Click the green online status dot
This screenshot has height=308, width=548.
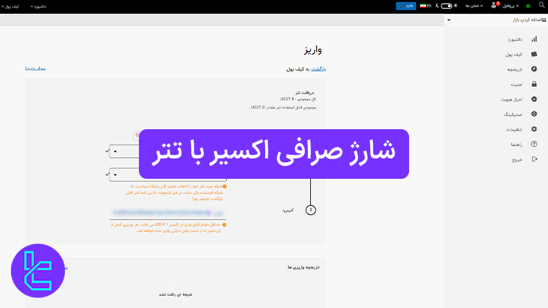click(x=528, y=6)
